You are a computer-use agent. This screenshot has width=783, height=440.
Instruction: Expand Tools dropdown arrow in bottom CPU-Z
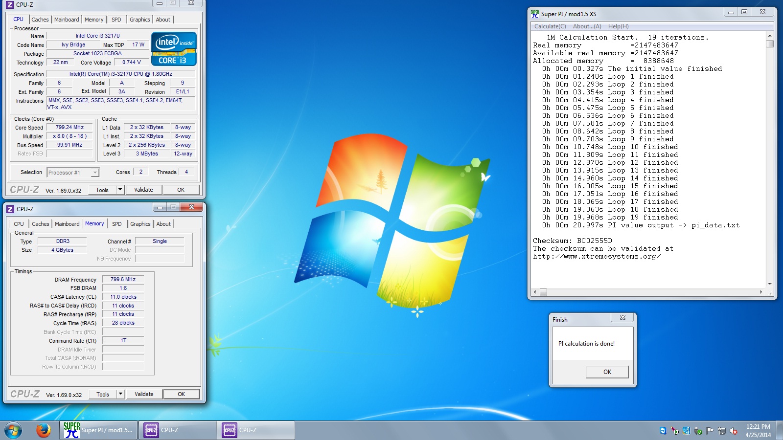click(x=120, y=394)
